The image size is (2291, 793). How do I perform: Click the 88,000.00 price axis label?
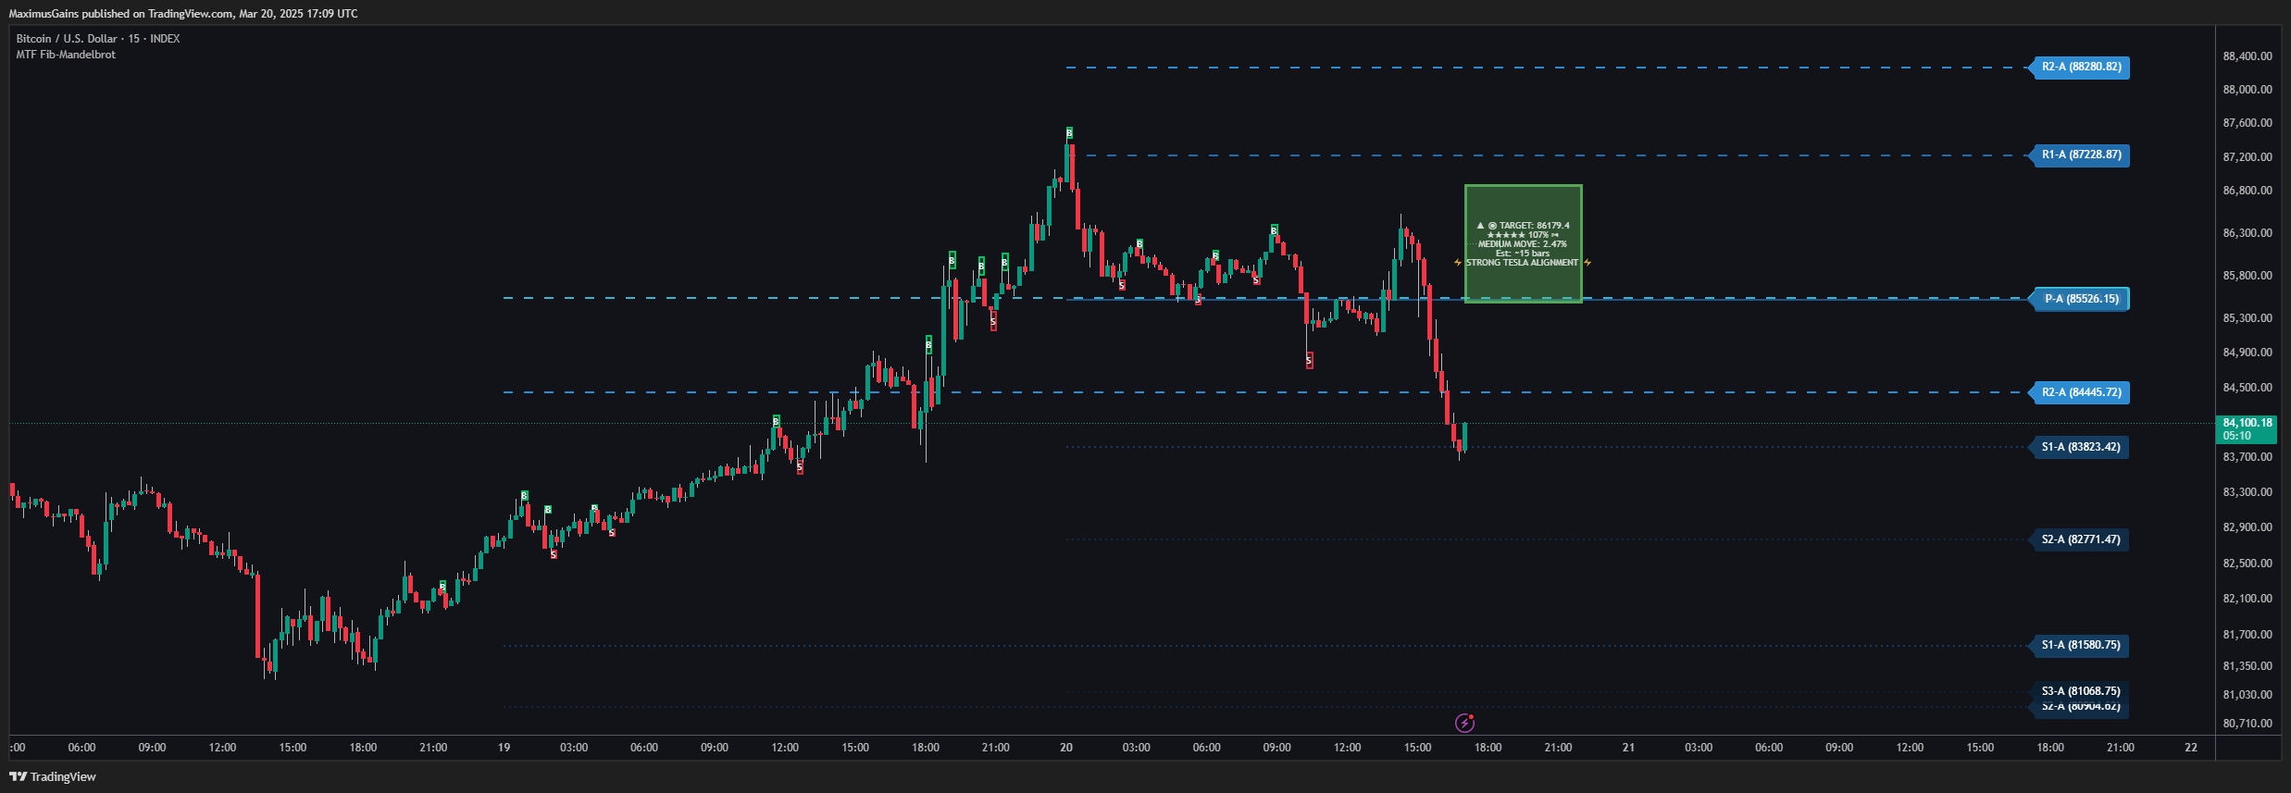click(x=2247, y=90)
